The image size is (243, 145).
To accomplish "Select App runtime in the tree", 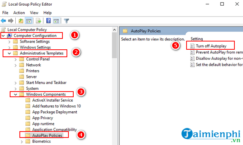I will click(43, 124).
